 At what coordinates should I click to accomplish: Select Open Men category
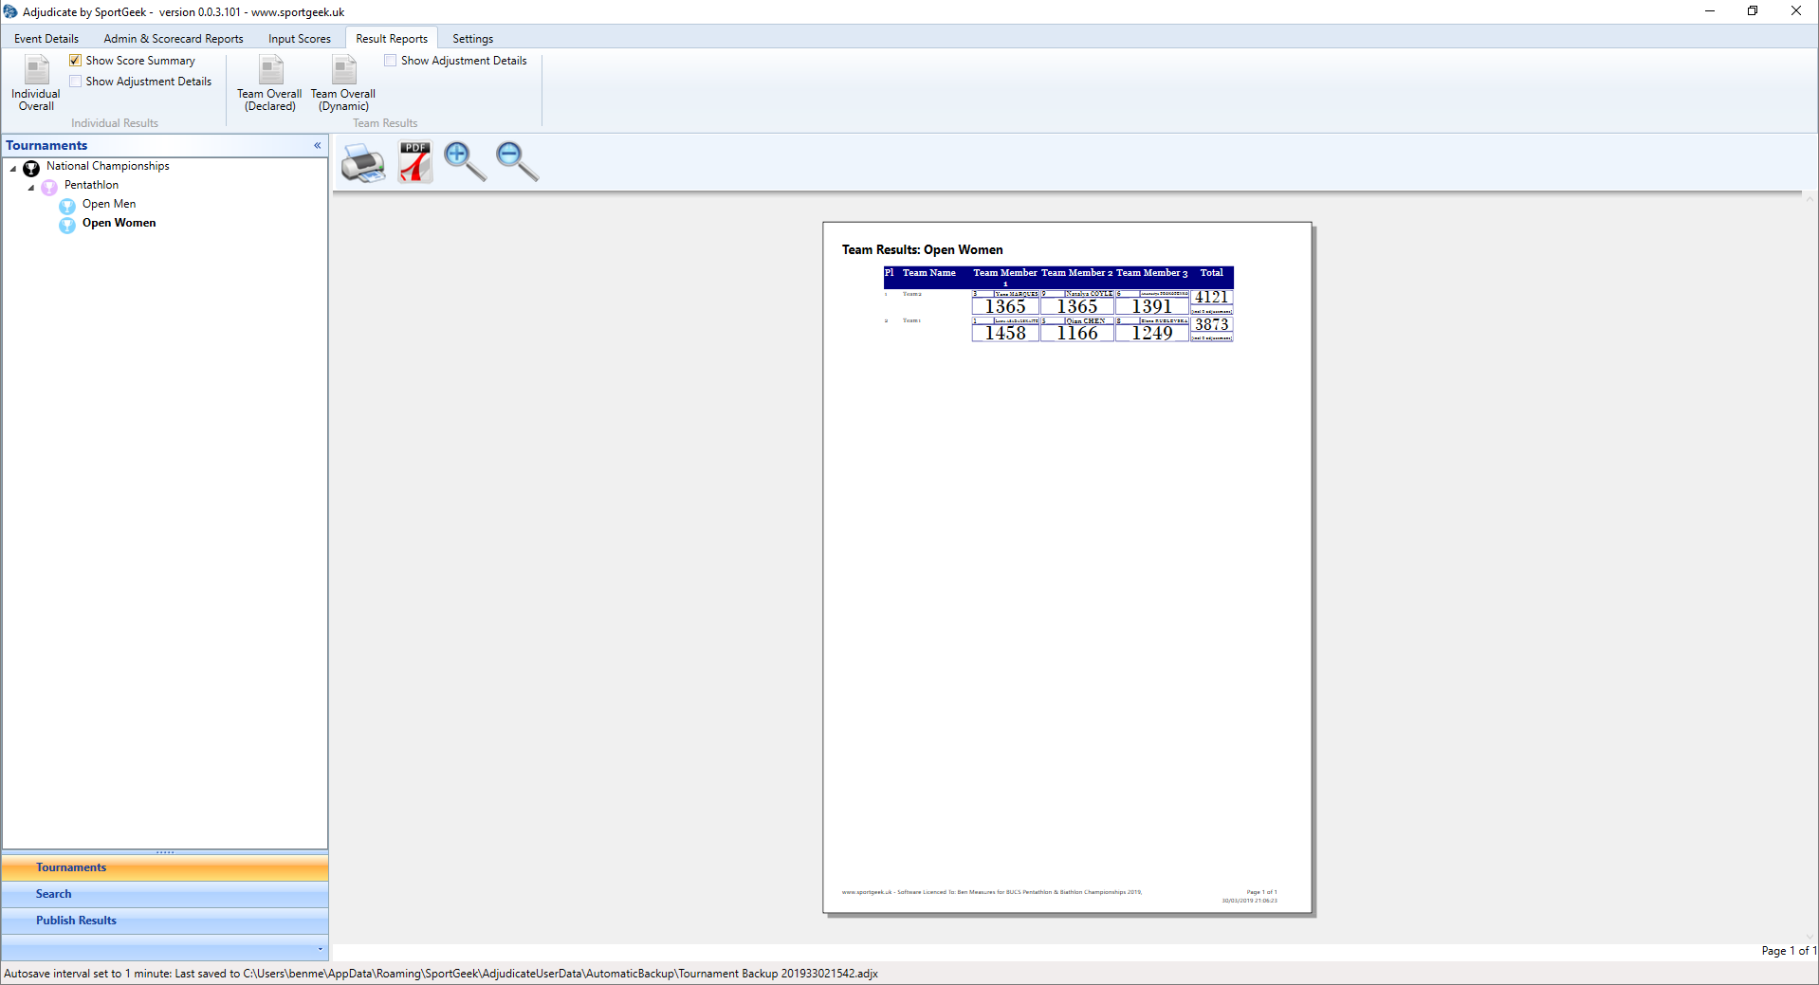(109, 204)
